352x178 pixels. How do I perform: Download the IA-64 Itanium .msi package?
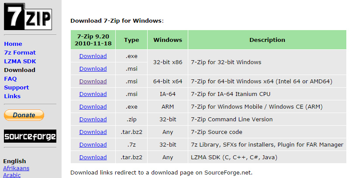93,94
